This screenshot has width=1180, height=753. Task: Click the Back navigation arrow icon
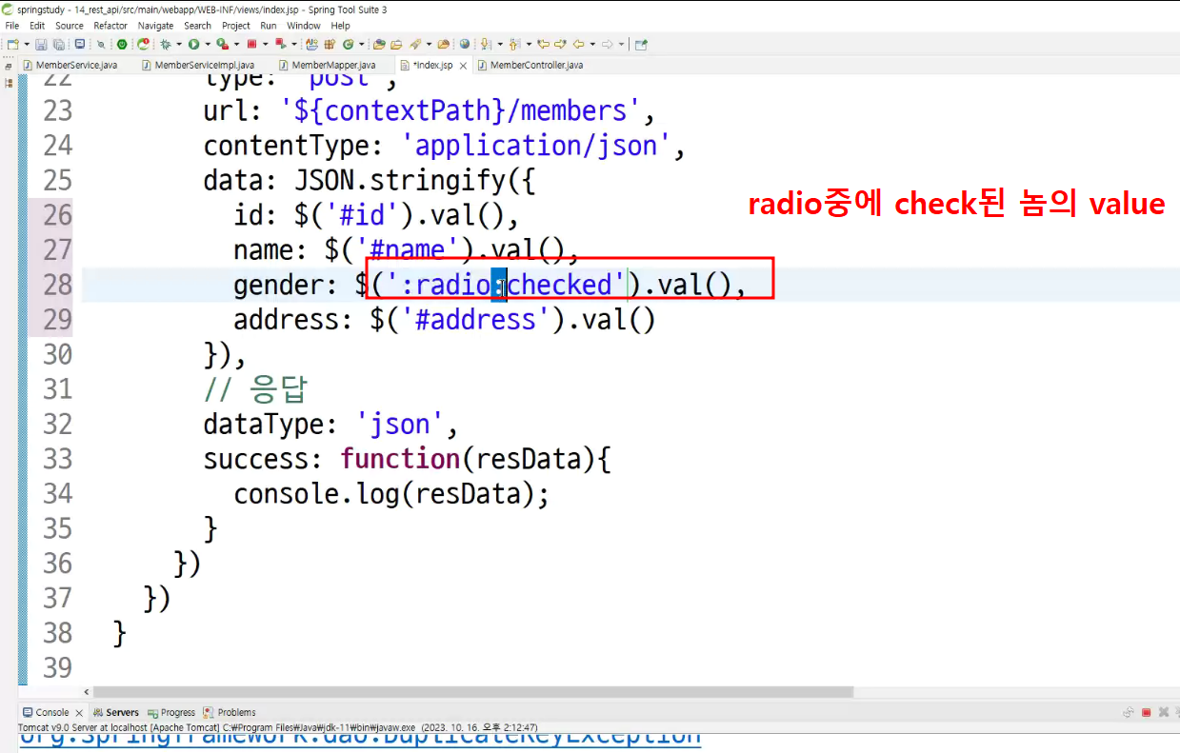(578, 44)
